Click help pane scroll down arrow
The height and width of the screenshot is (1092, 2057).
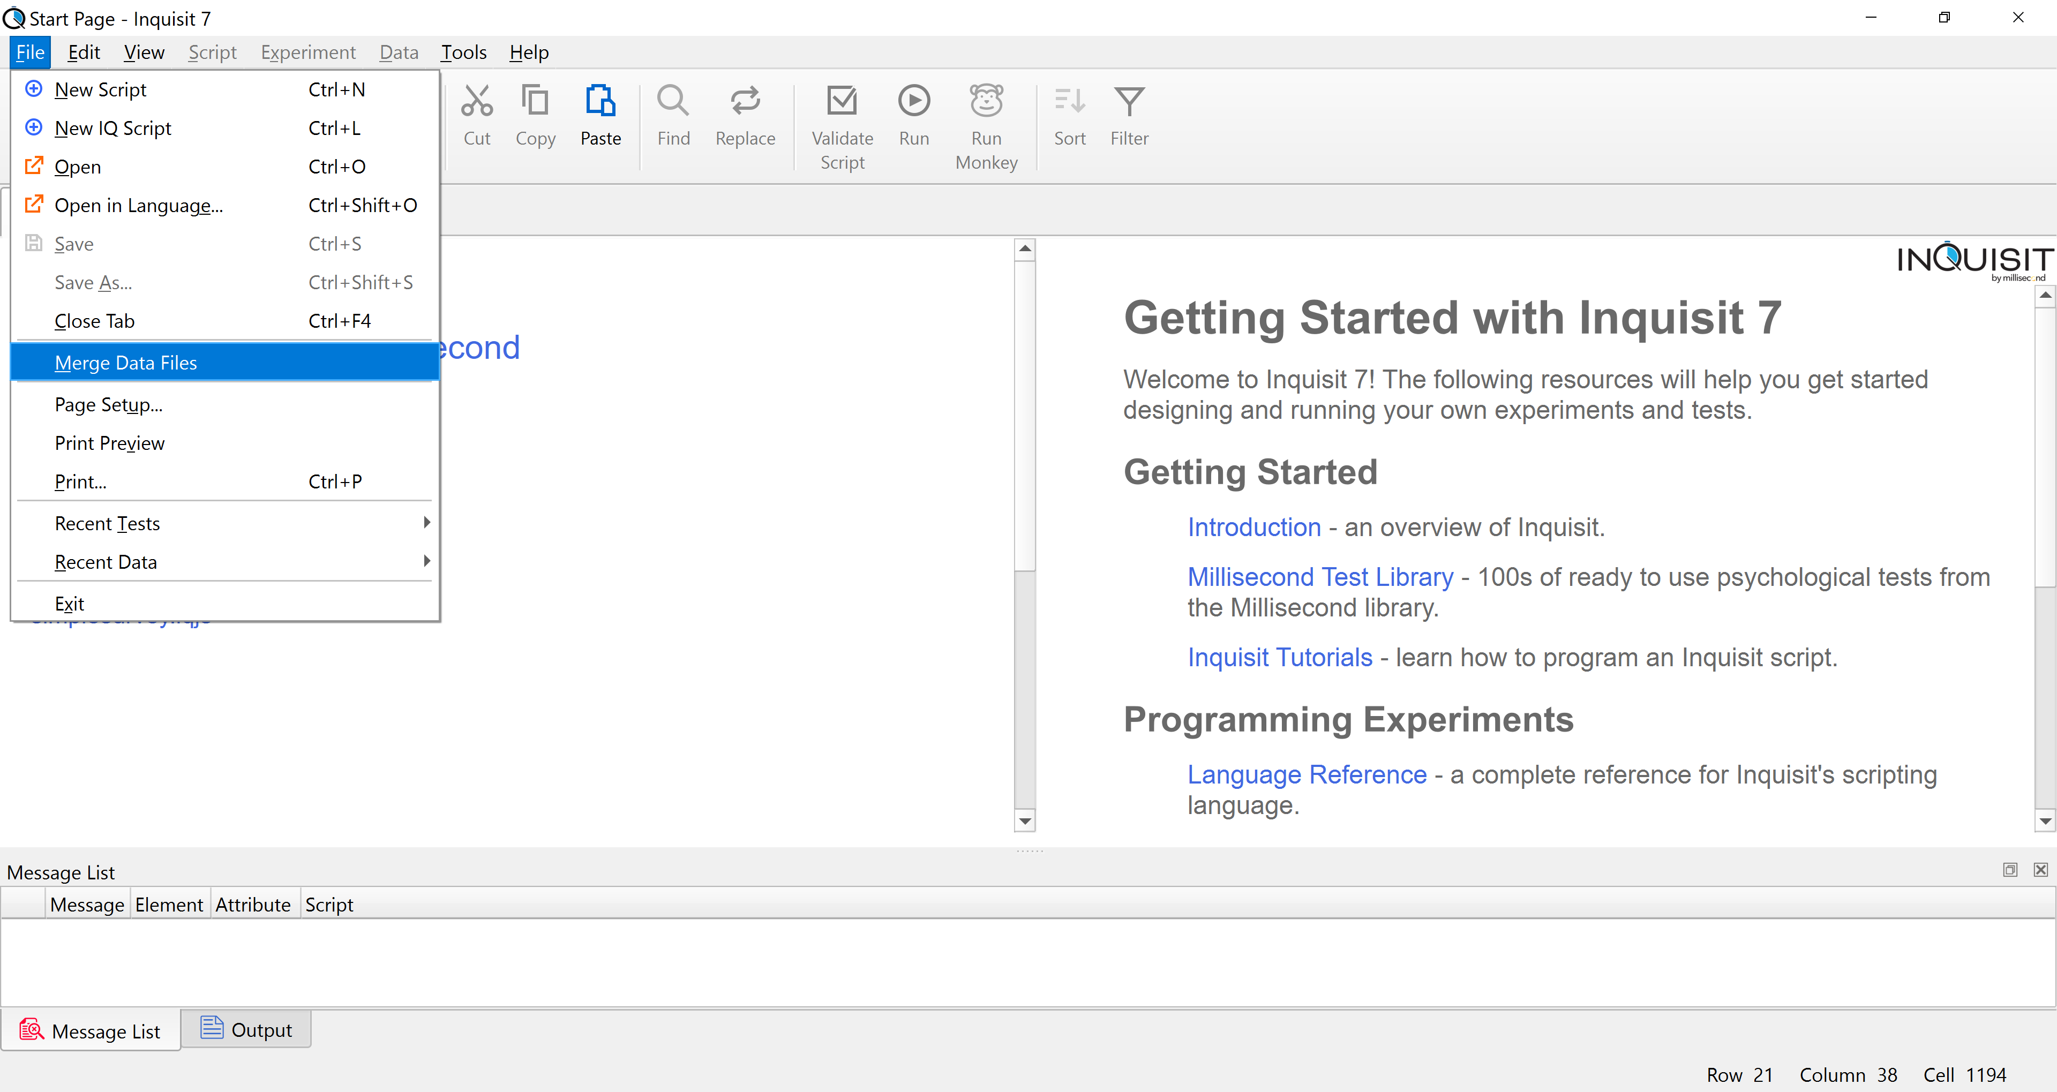pos(2045,820)
